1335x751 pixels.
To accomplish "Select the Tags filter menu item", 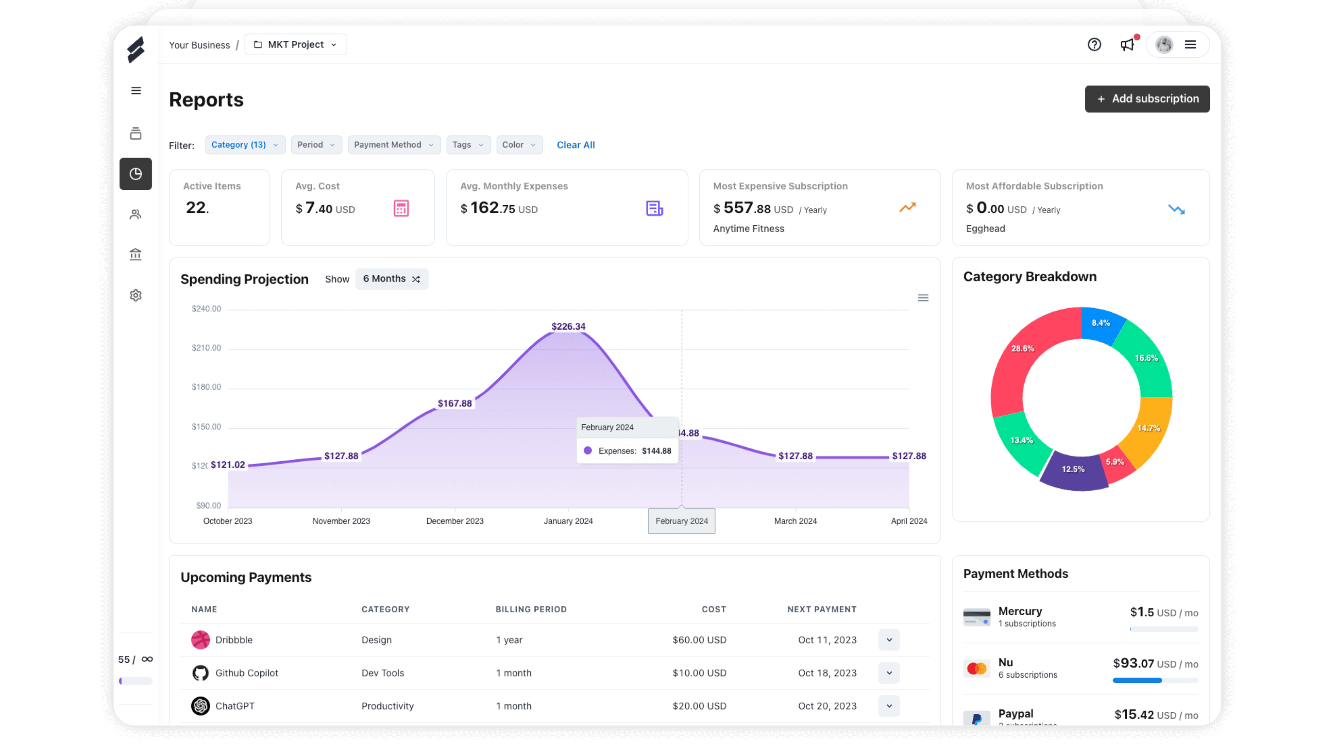I will tap(467, 145).
